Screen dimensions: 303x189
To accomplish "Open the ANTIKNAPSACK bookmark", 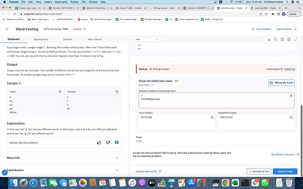I will pos(64,19).
